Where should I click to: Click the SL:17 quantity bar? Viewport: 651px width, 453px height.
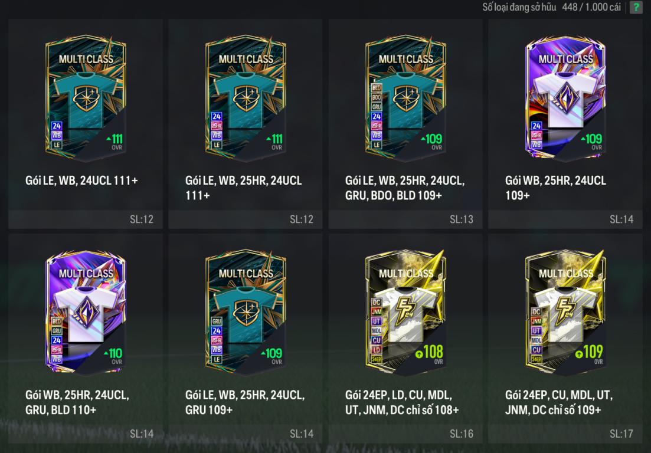[x=565, y=434]
